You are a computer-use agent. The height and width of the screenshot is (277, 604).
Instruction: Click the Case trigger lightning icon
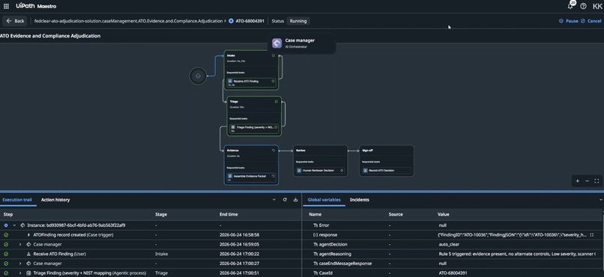(x=28, y=234)
